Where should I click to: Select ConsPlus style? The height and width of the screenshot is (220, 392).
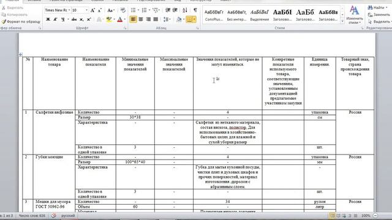(214, 15)
